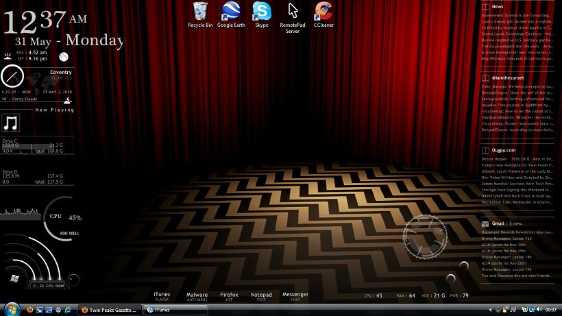Open 'Divine Messages: Lesson 150' email
The width and height of the screenshot is (562, 316).
click(506, 239)
